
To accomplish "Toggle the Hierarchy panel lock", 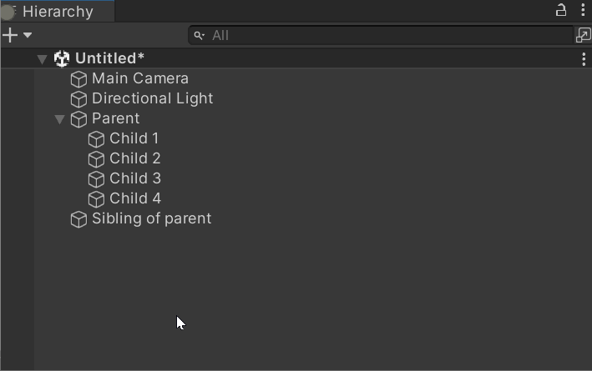I will pyautogui.click(x=561, y=11).
